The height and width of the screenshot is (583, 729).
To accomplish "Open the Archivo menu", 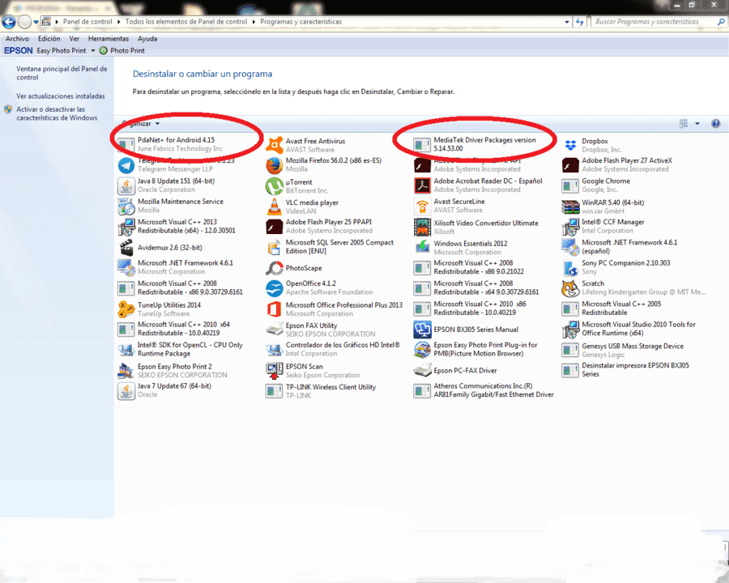I will [17, 39].
